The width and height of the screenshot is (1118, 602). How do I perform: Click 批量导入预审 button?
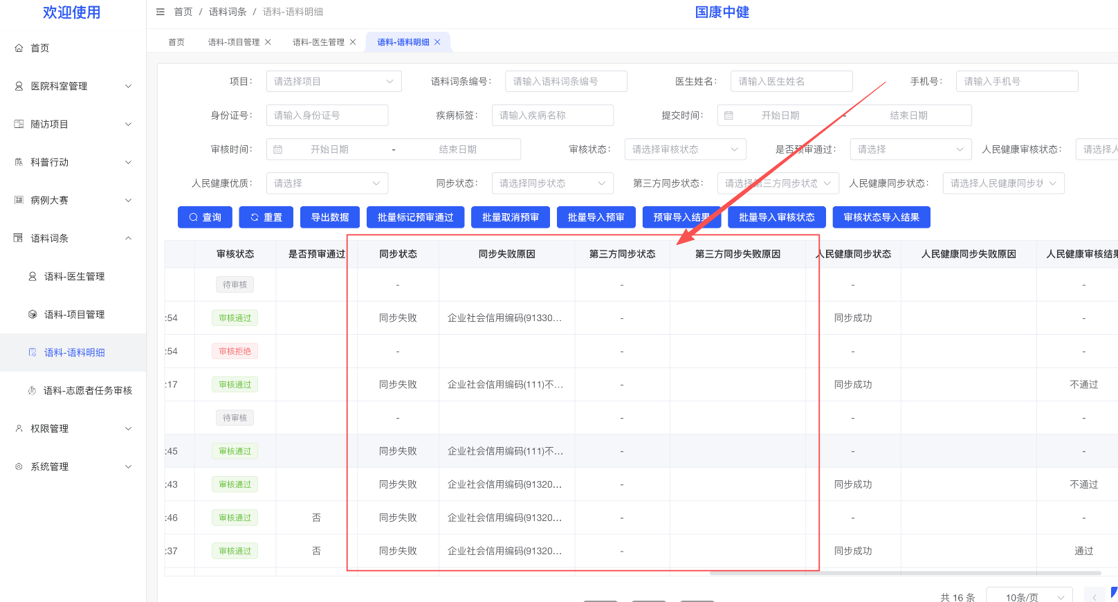pos(596,217)
